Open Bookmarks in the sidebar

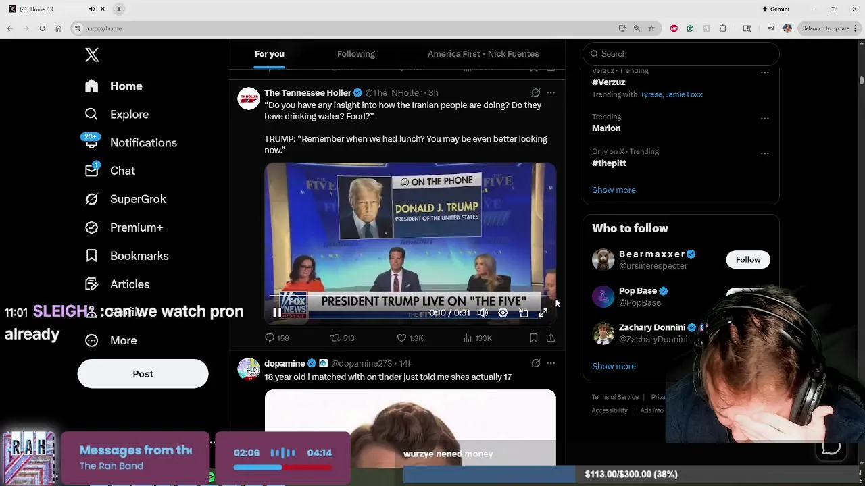pyautogui.click(x=126, y=256)
